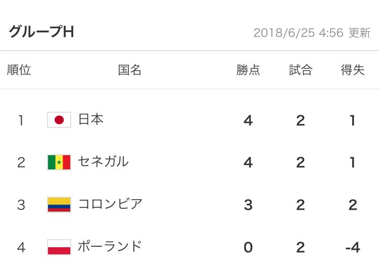Click Colombia's points value 3
Screen dimensions: 379x271
(248, 205)
